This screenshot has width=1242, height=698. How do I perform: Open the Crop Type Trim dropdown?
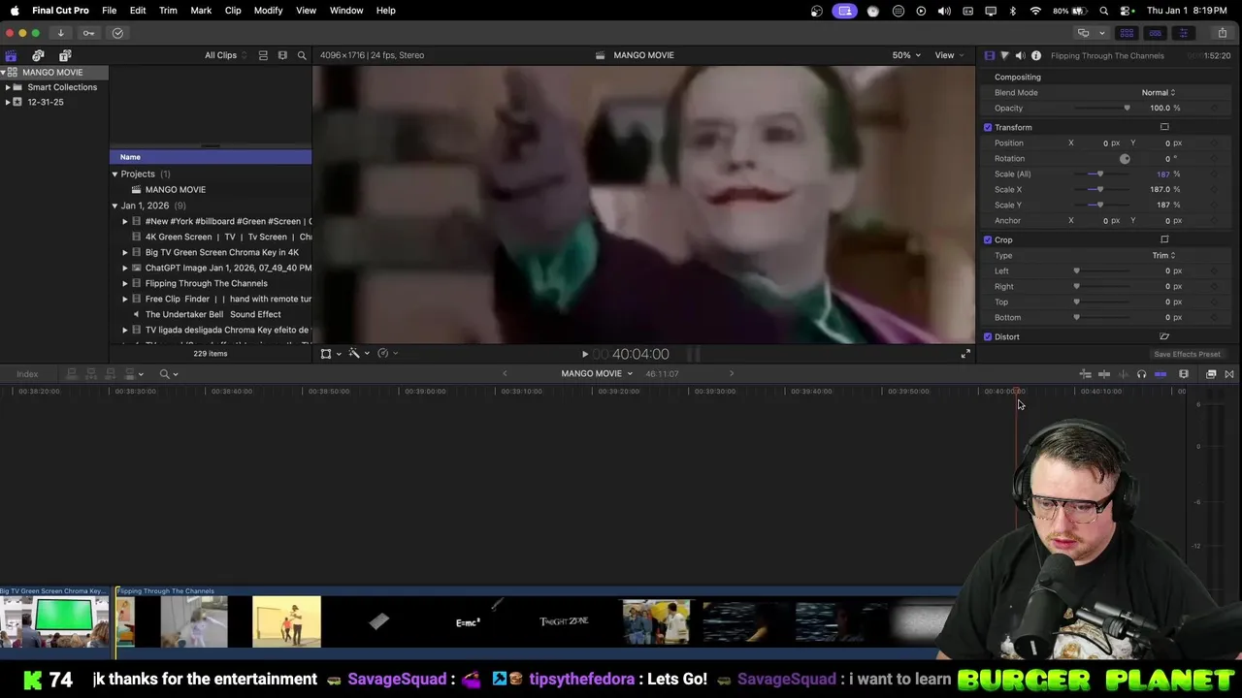click(x=1163, y=255)
